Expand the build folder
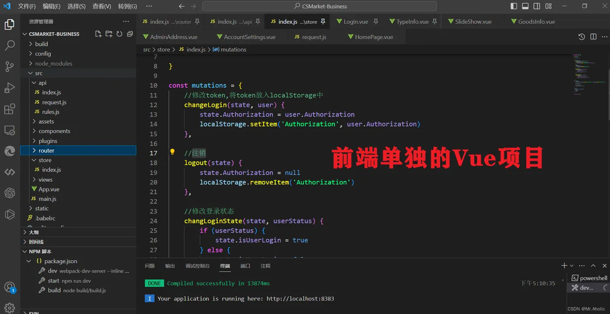Image resolution: width=610 pixels, height=314 pixels. (x=78, y=44)
